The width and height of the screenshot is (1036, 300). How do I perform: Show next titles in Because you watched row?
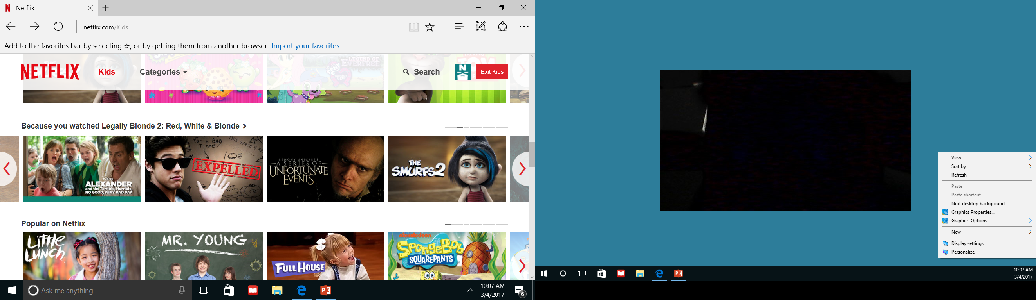coord(522,168)
